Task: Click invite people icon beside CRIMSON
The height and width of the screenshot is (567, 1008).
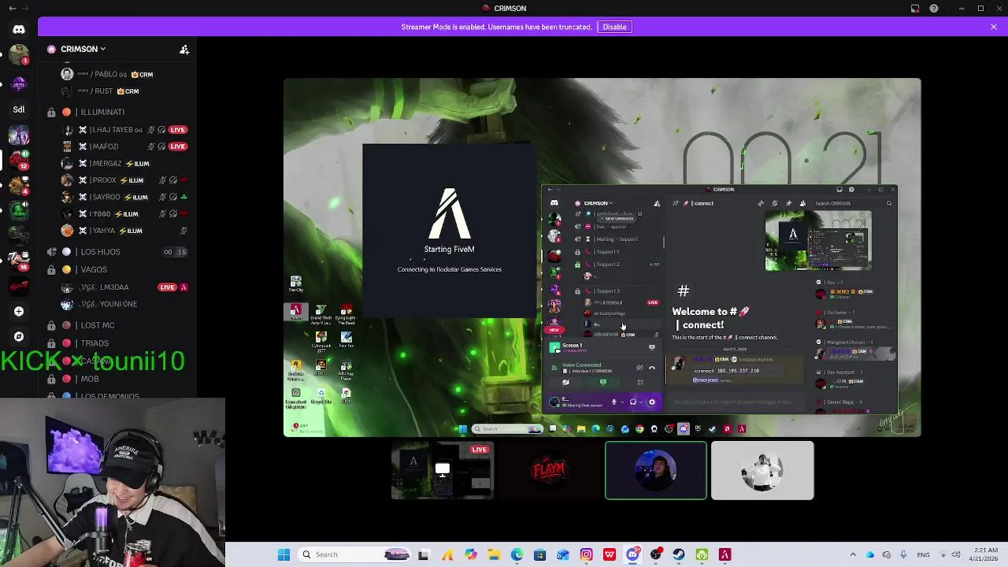Action: coord(184,49)
